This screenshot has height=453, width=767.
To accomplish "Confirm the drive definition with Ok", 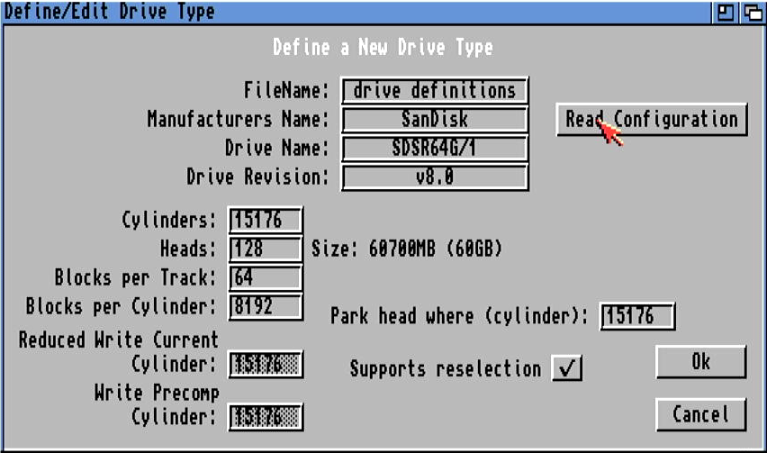I will [700, 362].
